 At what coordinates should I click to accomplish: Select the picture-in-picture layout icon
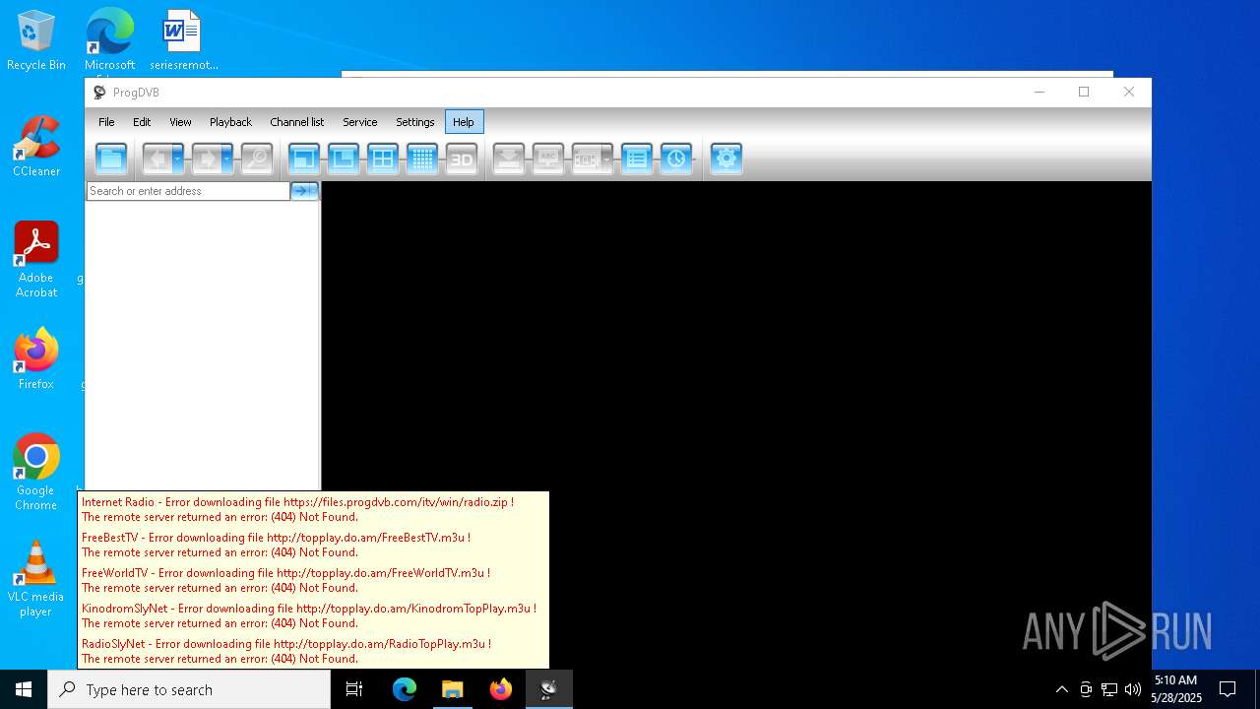point(344,159)
